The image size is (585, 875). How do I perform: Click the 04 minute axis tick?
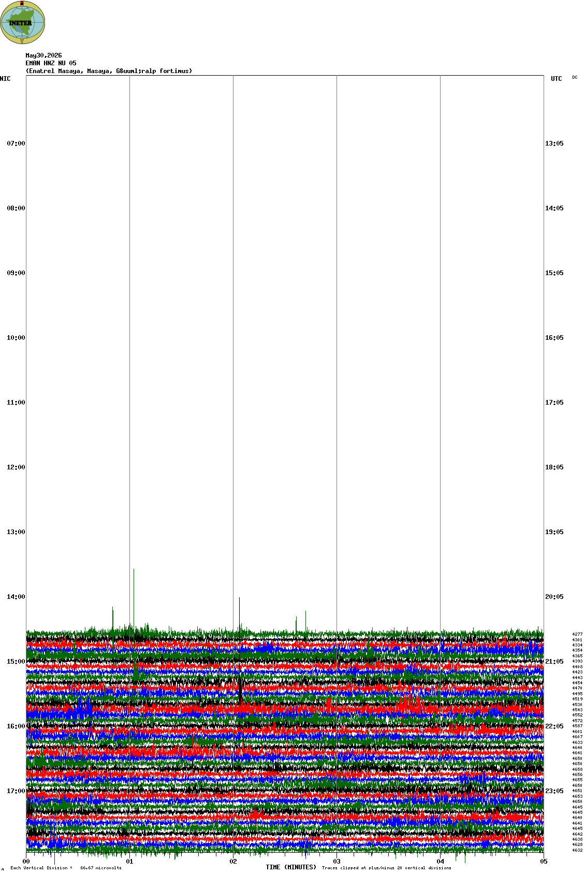(441, 862)
